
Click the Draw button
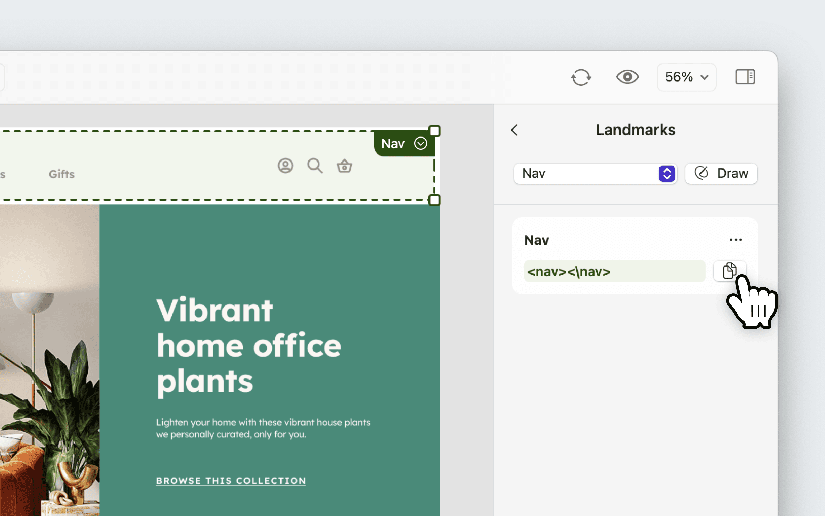[721, 173]
